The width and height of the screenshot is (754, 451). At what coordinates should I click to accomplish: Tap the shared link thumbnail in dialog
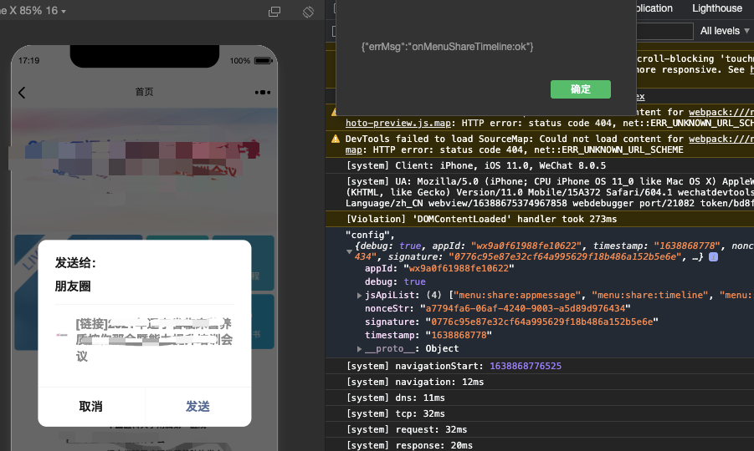(x=62, y=335)
